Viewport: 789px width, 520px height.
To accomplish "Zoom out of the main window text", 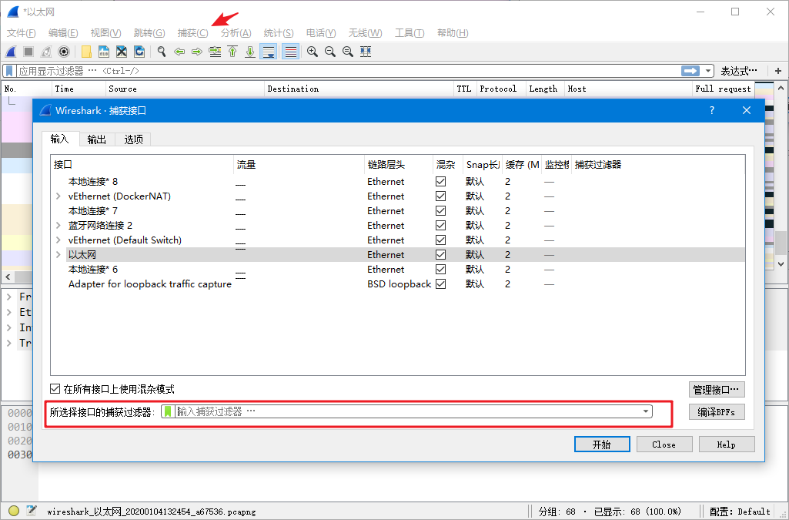I will (330, 52).
